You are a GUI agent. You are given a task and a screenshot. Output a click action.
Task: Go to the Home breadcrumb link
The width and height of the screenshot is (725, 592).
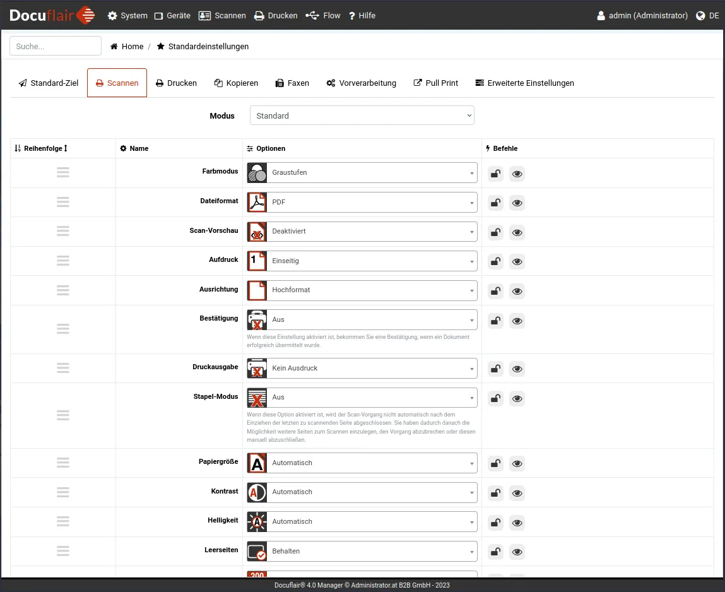[x=127, y=47]
